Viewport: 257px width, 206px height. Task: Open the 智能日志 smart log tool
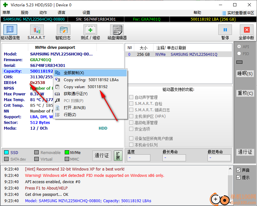coord(63,30)
